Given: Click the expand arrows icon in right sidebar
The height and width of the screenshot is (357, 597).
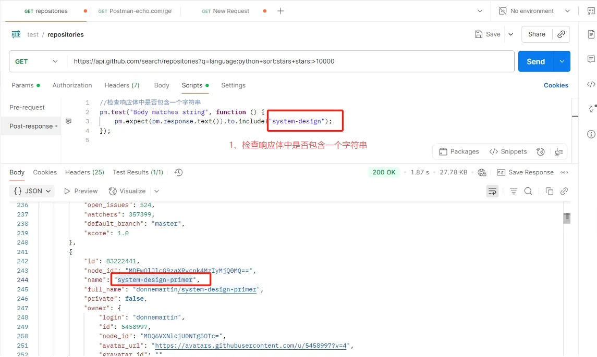Looking at the screenshot, I should 592,109.
